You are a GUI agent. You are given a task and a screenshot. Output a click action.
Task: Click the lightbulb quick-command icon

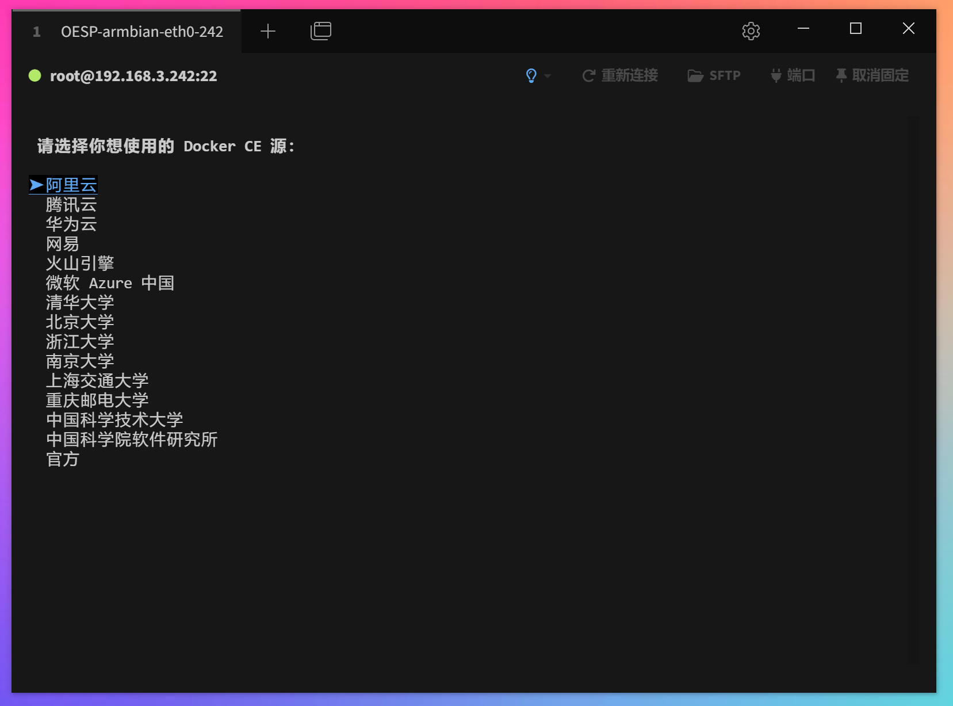tap(531, 75)
